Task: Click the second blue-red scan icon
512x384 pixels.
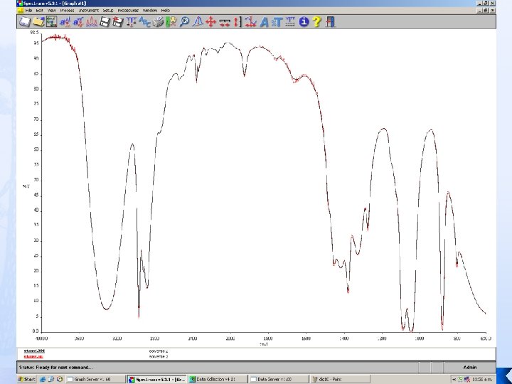Action: (x=78, y=22)
